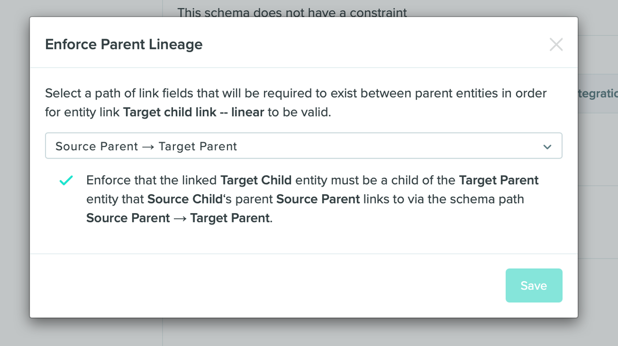Click the Save button
This screenshot has height=346, width=618.
(x=534, y=285)
